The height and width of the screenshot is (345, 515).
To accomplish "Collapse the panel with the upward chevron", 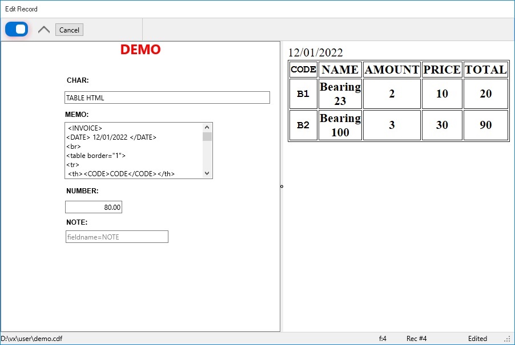I will coord(43,29).
